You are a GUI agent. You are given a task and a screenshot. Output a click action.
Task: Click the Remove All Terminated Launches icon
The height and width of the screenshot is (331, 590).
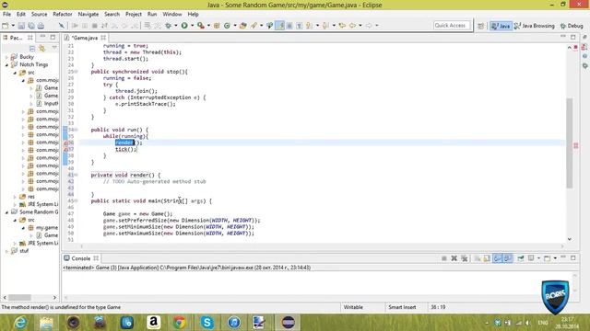point(465,258)
